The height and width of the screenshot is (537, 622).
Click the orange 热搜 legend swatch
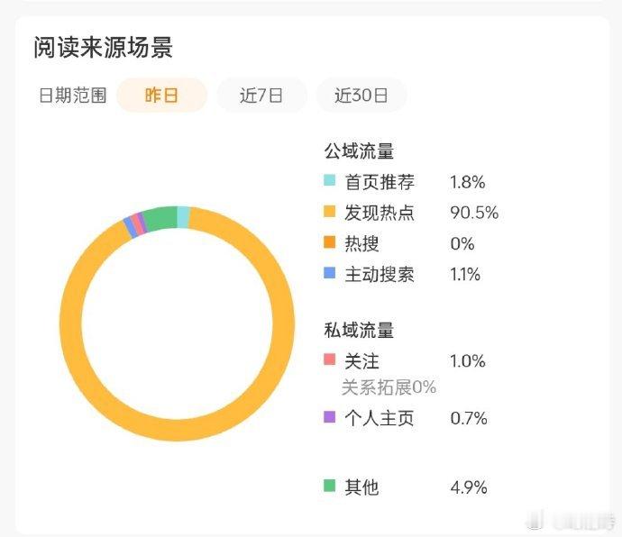click(x=329, y=242)
